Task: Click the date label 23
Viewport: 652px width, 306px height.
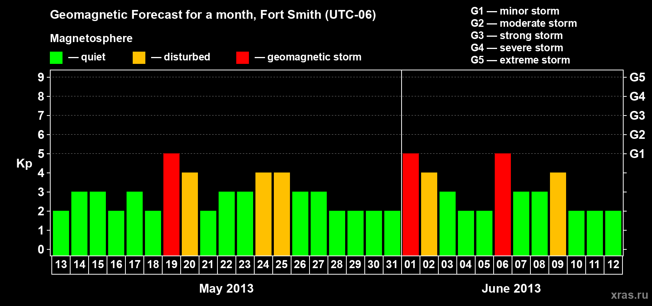Action: (x=245, y=264)
